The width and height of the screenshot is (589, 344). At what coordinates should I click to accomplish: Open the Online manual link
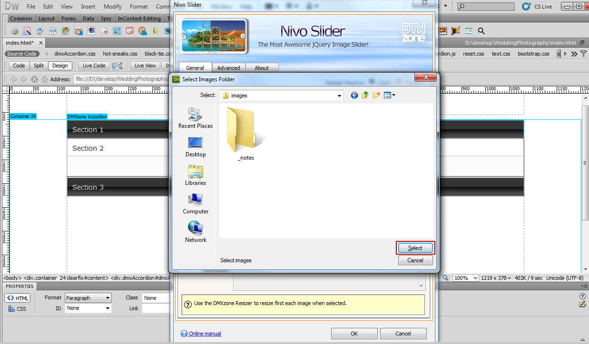[x=205, y=334]
